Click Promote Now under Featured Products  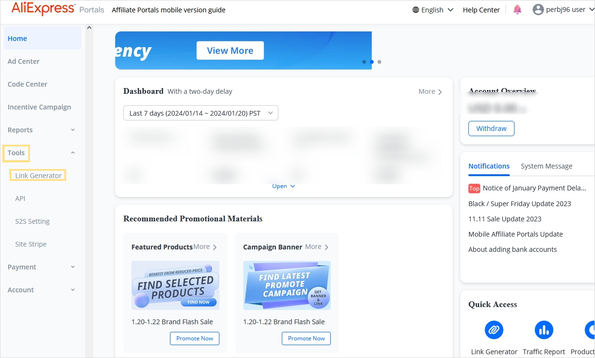(195, 338)
